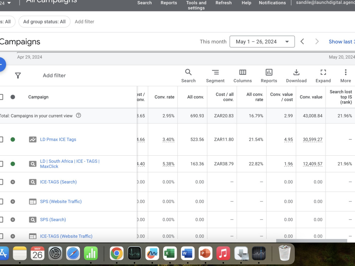
Task: Open the LD Pmax ICE Tags campaign
Action: click(58, 139)
